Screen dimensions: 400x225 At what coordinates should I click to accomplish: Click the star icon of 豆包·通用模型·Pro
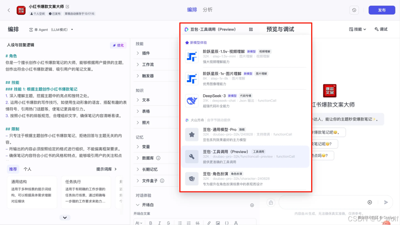click(x=192, y=134)
